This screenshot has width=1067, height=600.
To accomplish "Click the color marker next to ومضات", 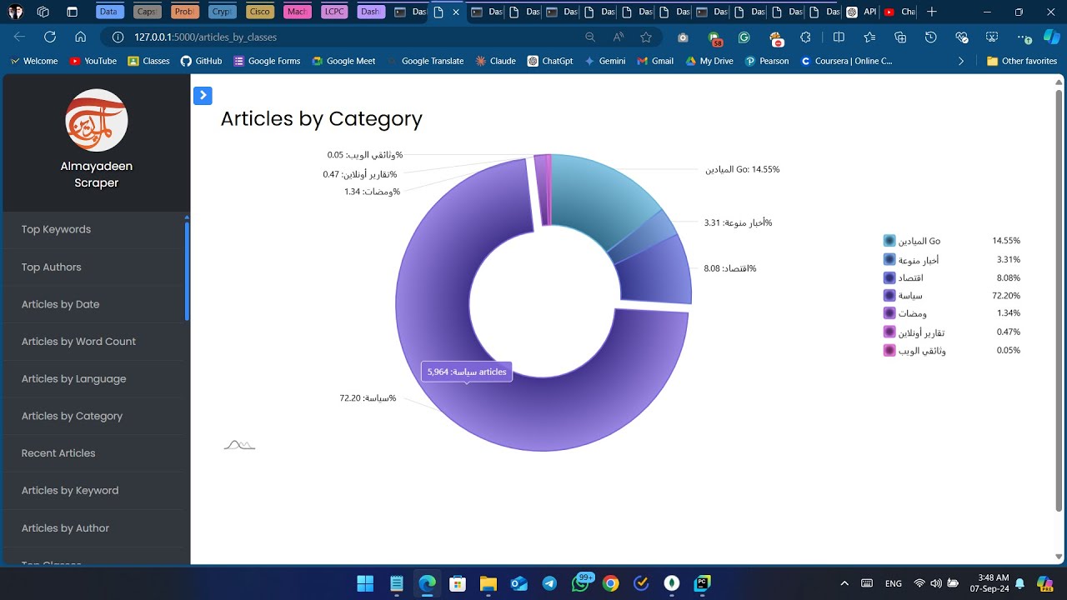I will click(889, 313).
